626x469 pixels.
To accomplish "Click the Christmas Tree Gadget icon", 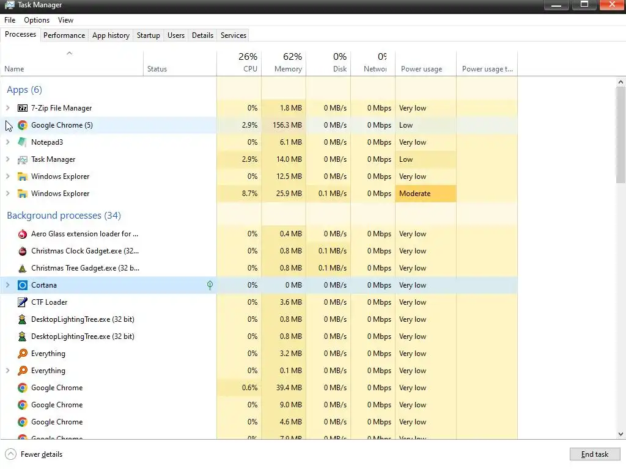I will pos(23,269).
